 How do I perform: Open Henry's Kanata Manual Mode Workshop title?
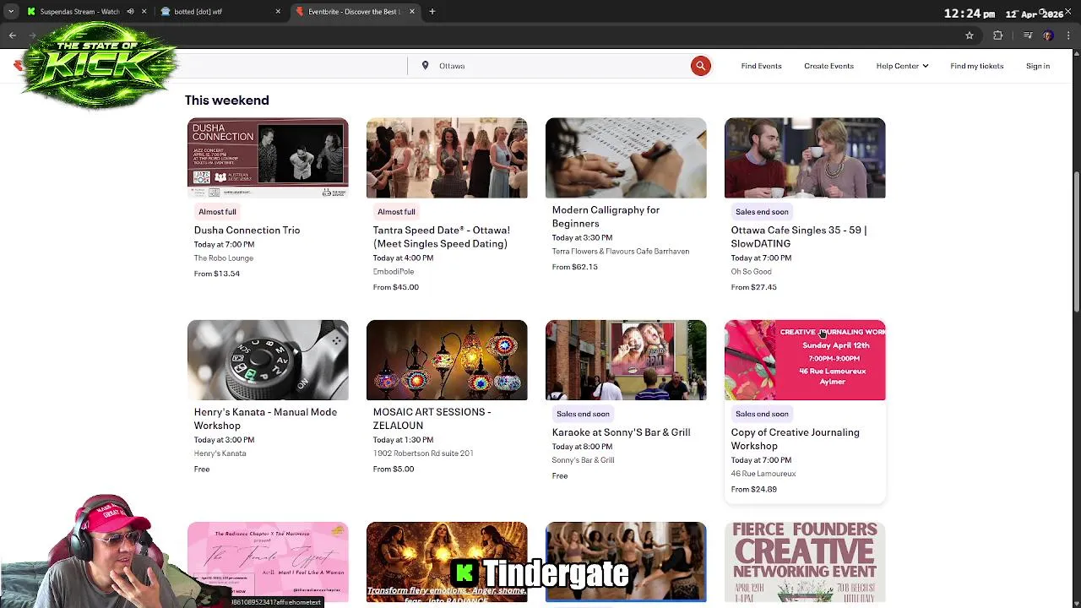pyautogui.click(x=265, y=419)
